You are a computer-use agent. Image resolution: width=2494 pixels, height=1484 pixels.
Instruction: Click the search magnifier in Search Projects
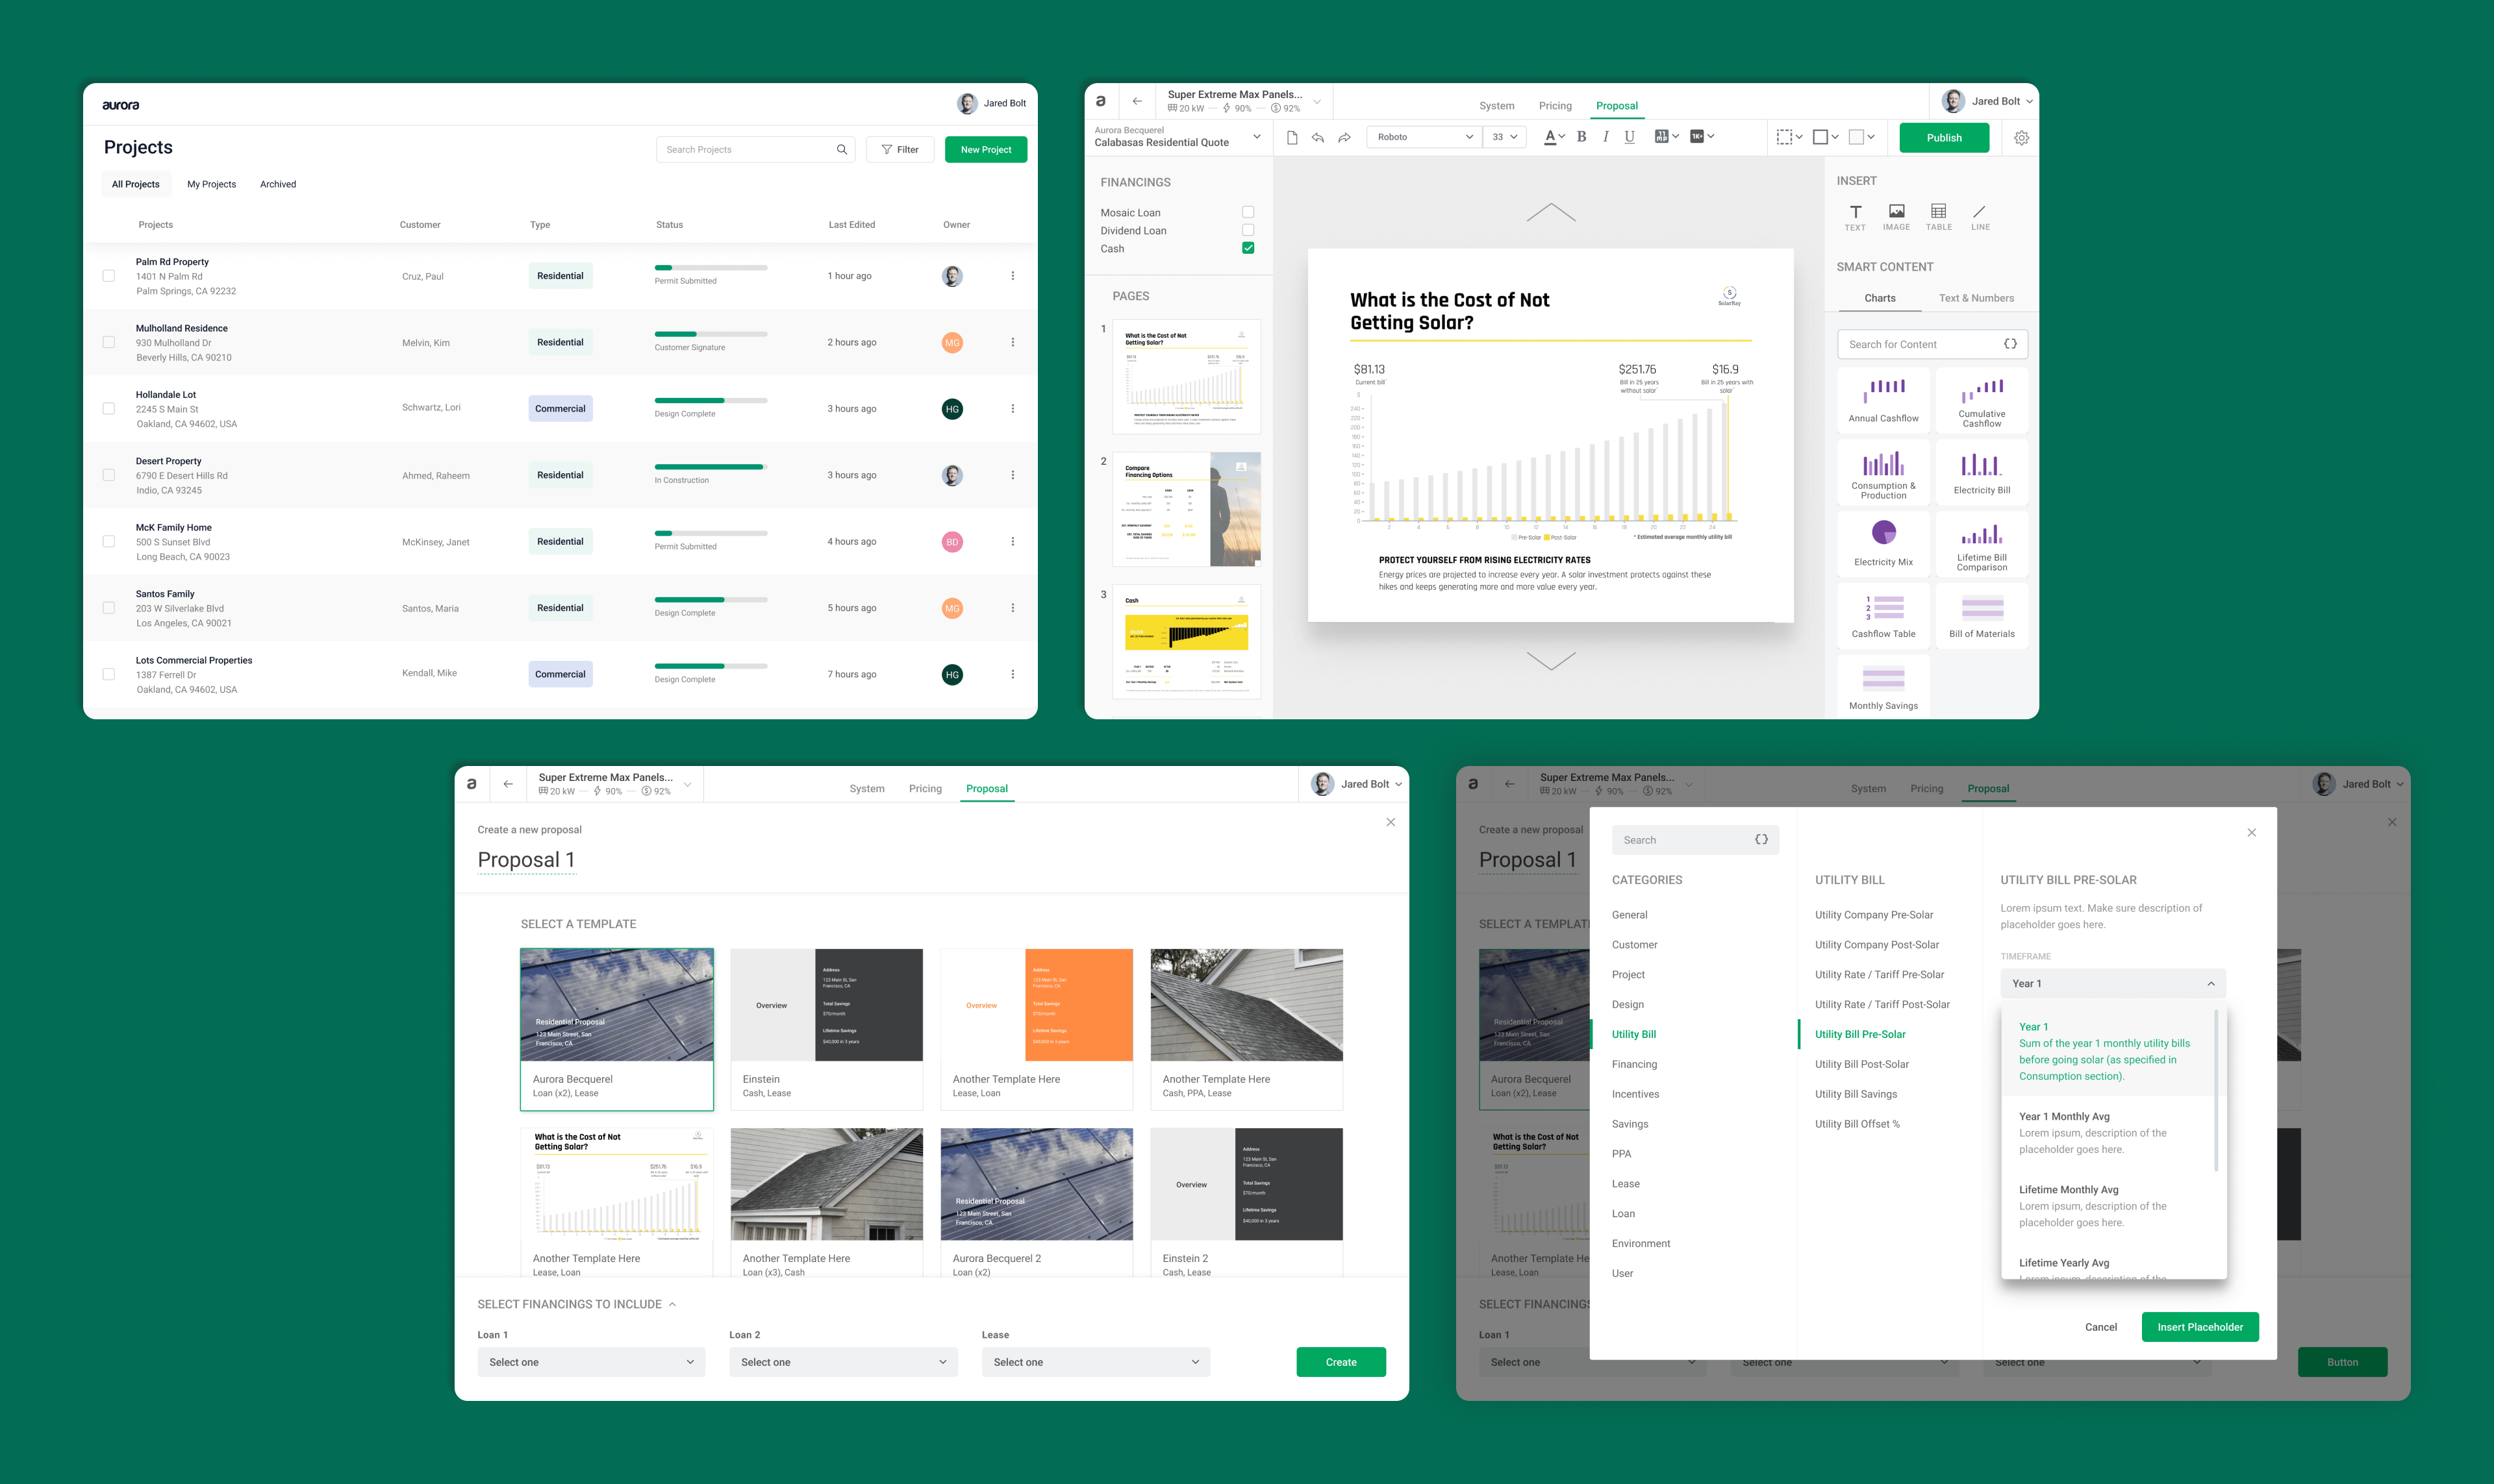841,150
